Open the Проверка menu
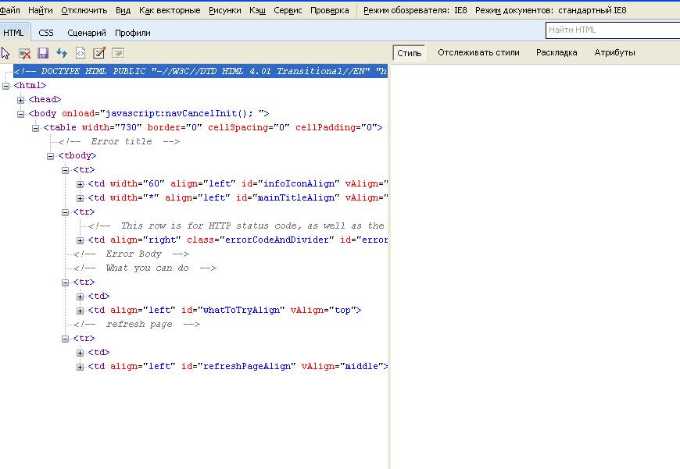The height and width of the screenshot is (469, 680). coord(330,10)
